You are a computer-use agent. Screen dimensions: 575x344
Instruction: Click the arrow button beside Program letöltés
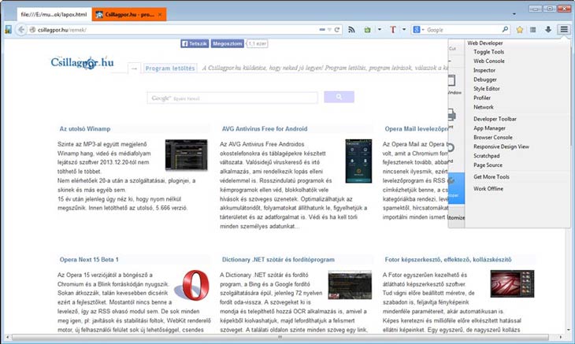pos(134,68)
